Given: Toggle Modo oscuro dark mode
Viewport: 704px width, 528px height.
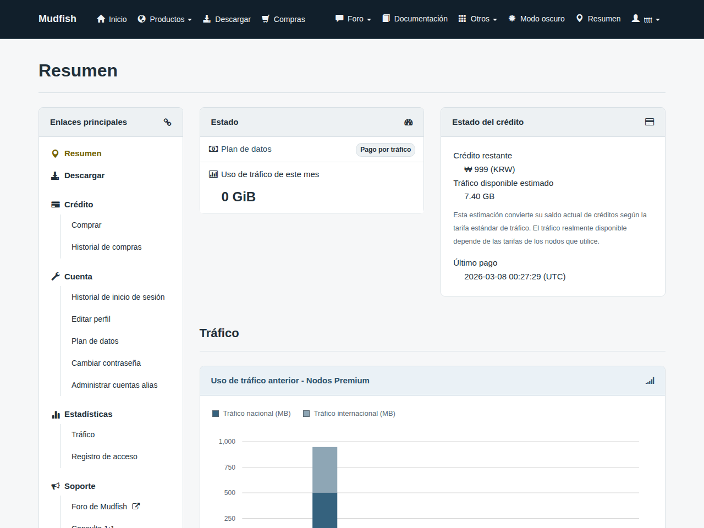Looking at the screenshot, I should pos(536,19).
